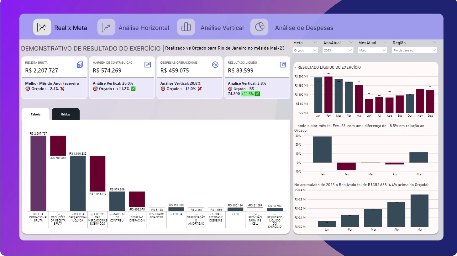Click green check in Resultado Líquido card

tap(257, 94)
